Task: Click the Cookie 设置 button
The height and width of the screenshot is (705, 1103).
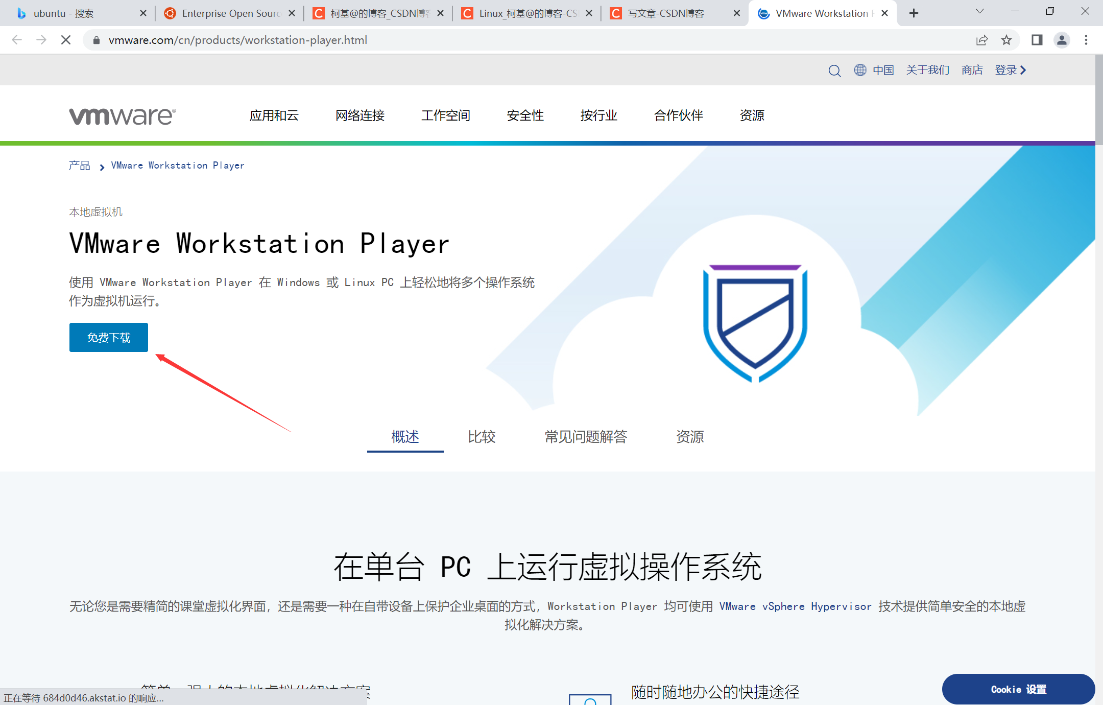Action: pos(1018,689)
